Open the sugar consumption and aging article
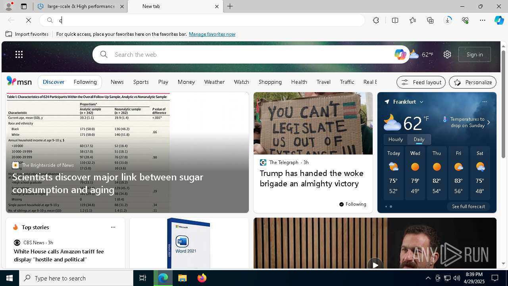Image resolution: width=508 pixels, height=286 pixels. [x=108, y=183]
